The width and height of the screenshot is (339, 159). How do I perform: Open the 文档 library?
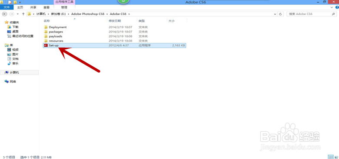[15, 59]
